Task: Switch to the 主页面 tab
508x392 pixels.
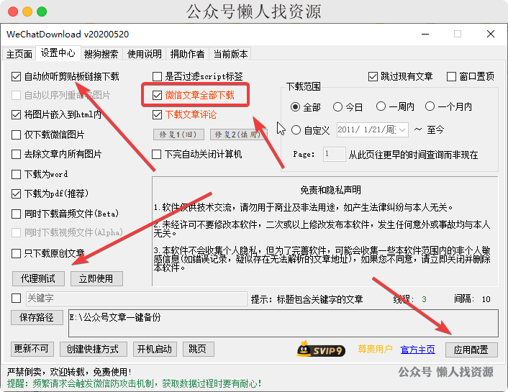Action: pyautogui.click(x=19, y=54)
